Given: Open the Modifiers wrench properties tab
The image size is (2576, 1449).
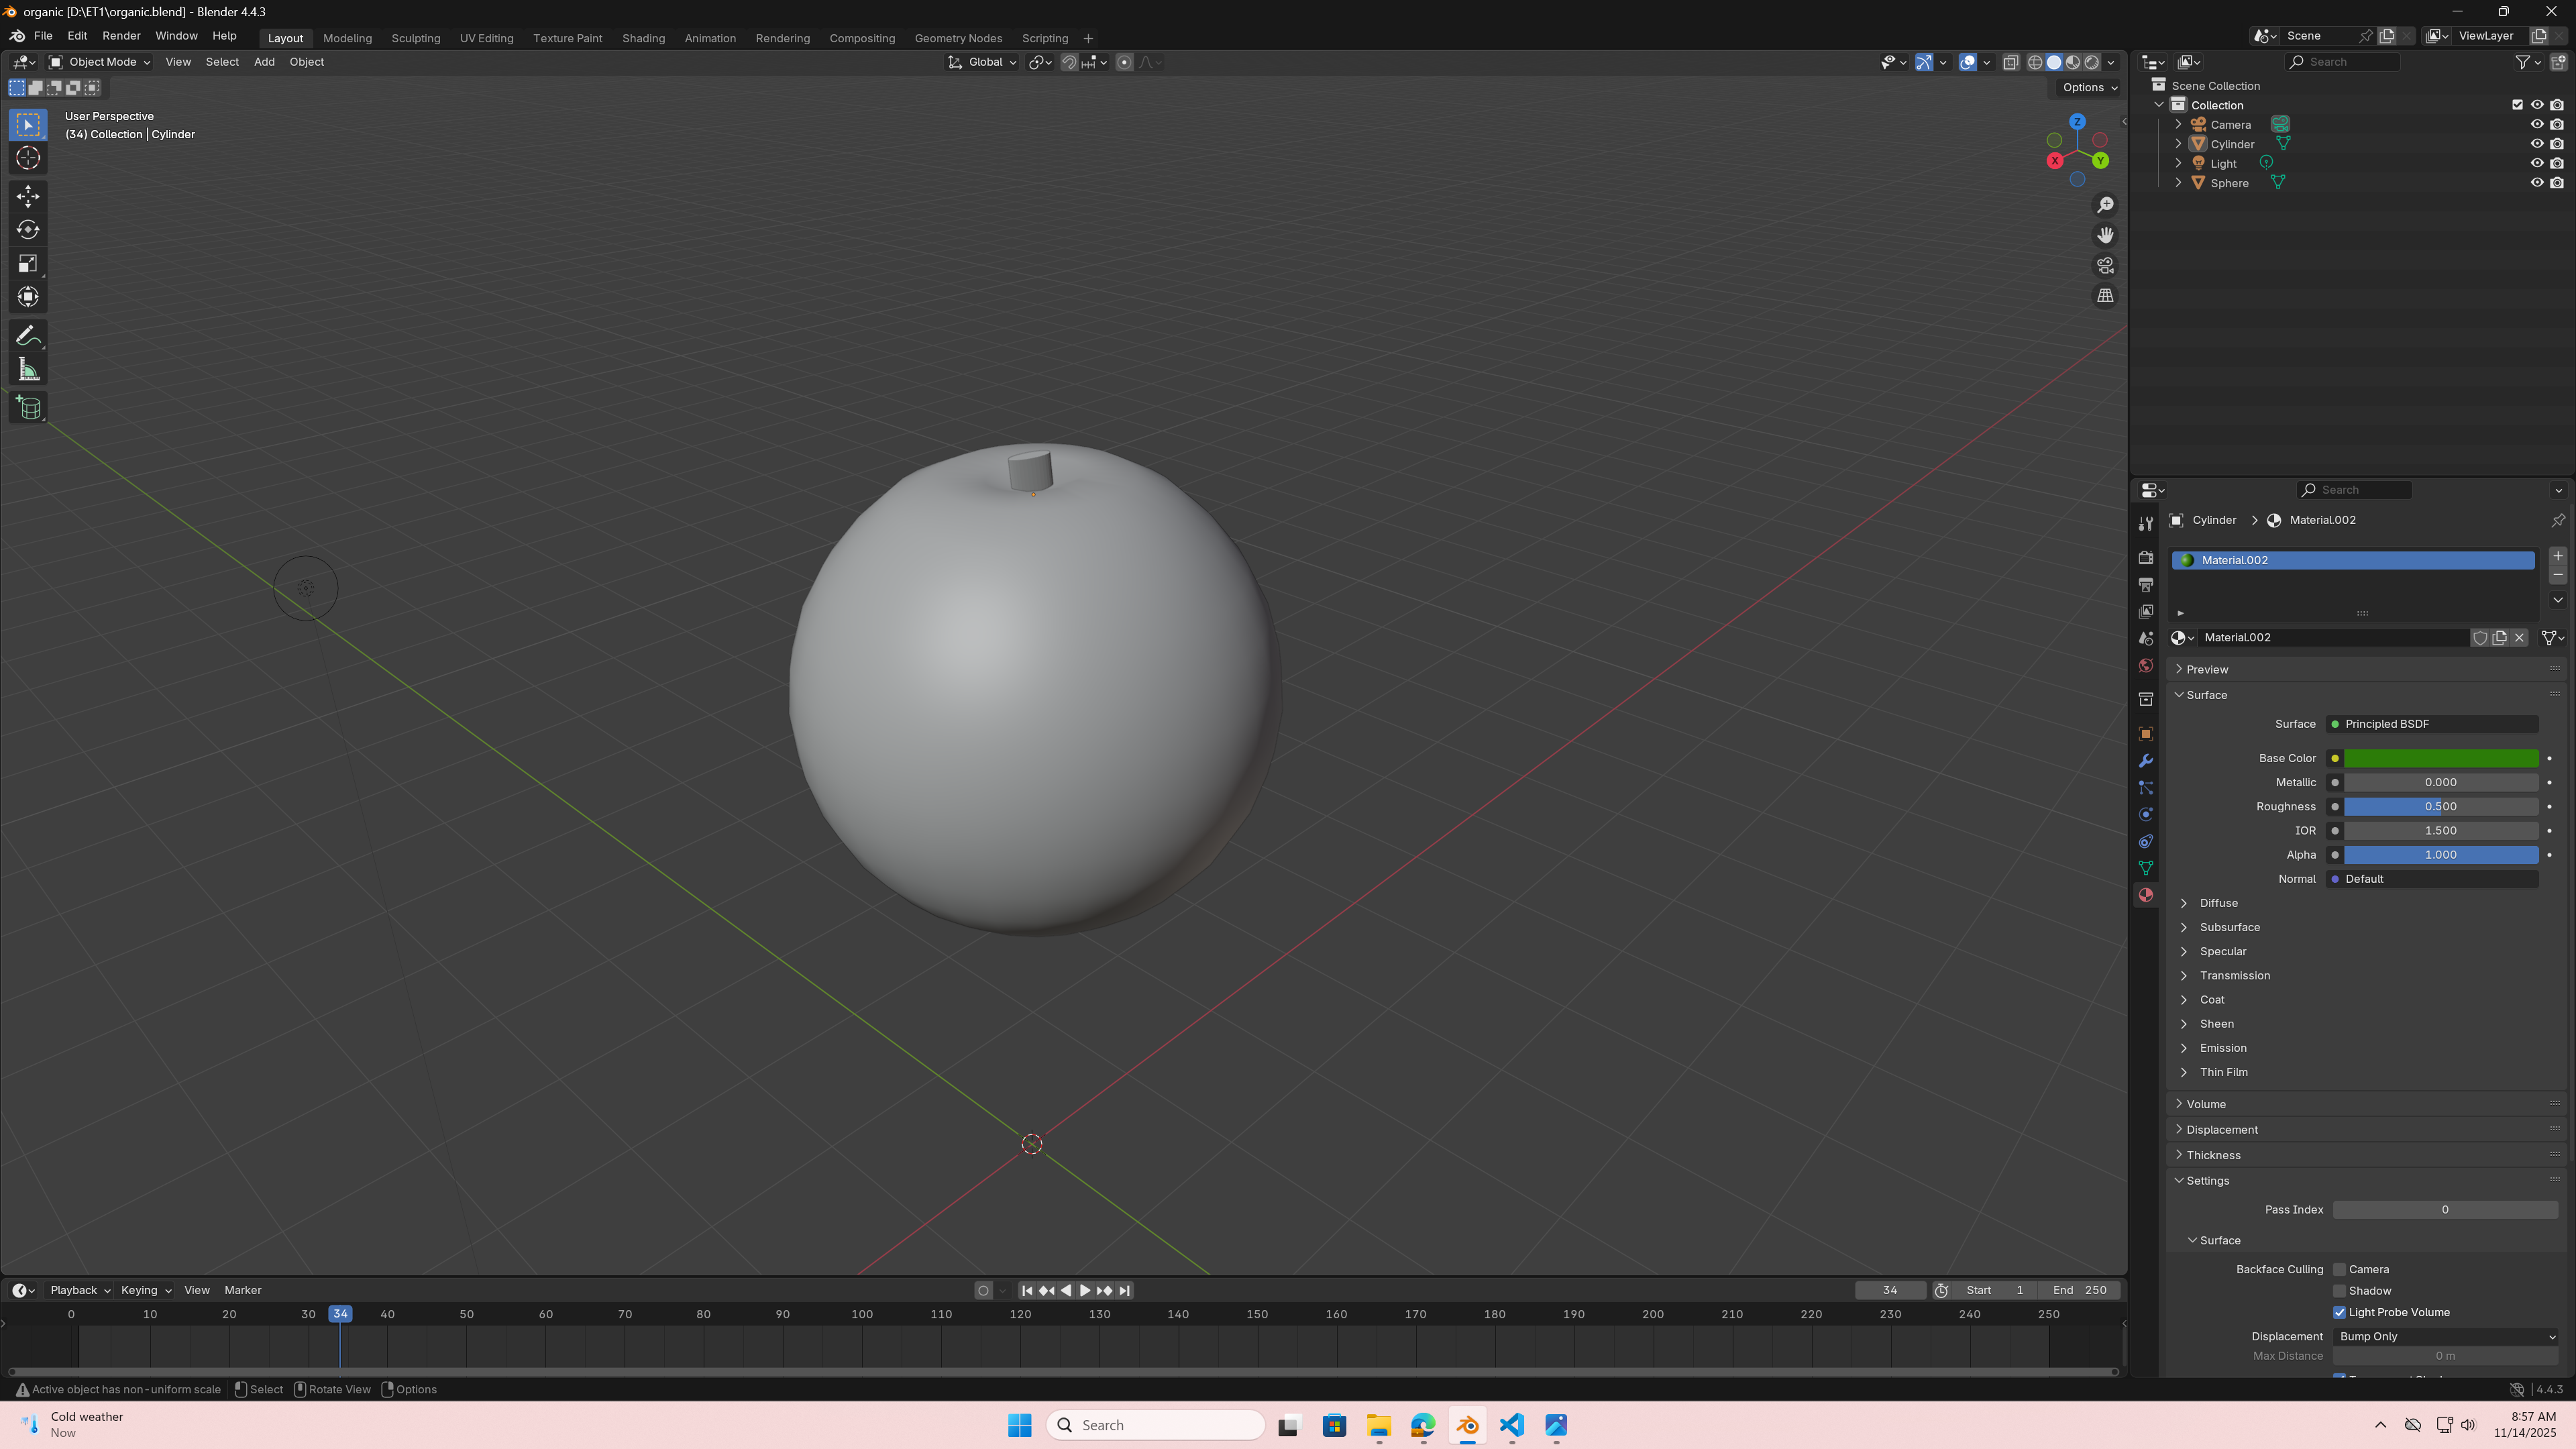Looking at the screenshot, I should (2146, 761).
